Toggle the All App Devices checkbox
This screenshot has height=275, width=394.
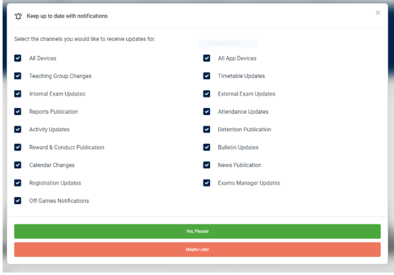(x=207, y=59)
